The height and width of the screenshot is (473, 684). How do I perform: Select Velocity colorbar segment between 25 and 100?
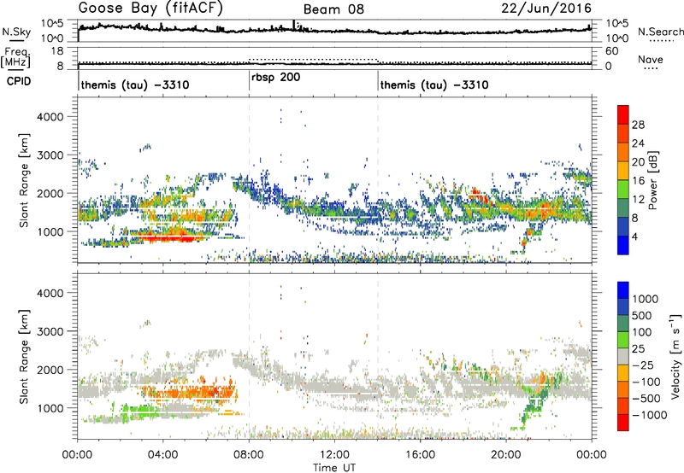click(623, 340)
